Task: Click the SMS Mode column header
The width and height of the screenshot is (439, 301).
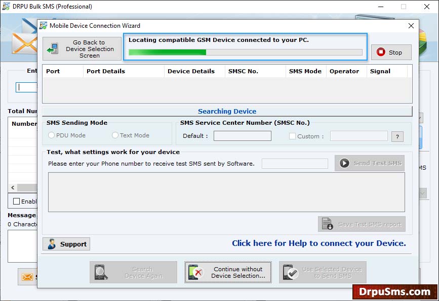Action: pos(306,71)
